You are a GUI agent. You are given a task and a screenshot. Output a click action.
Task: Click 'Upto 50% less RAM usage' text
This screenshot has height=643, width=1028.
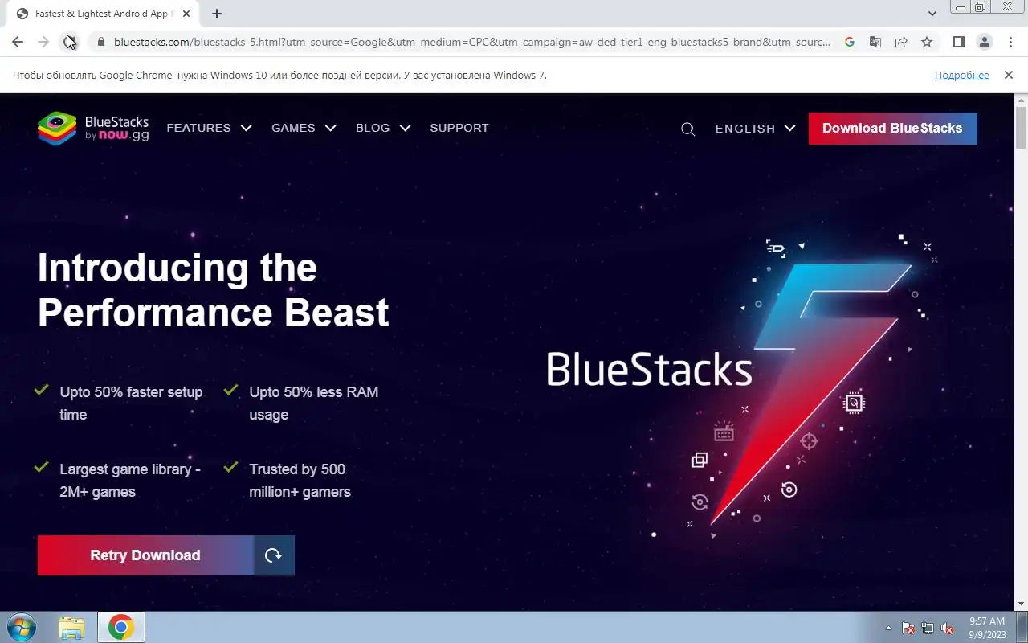pos(313,403)
